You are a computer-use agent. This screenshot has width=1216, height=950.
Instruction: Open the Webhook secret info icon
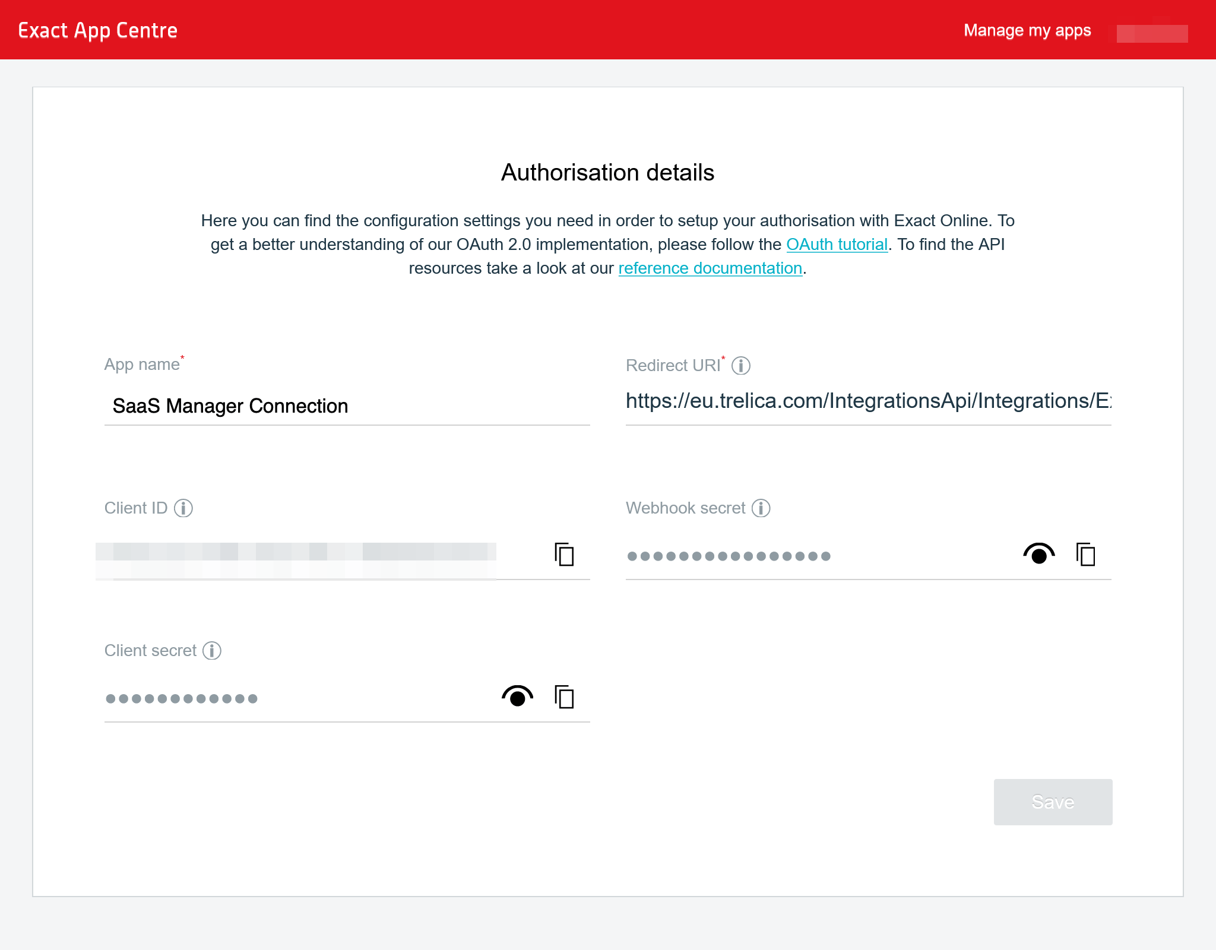[761, 508]
